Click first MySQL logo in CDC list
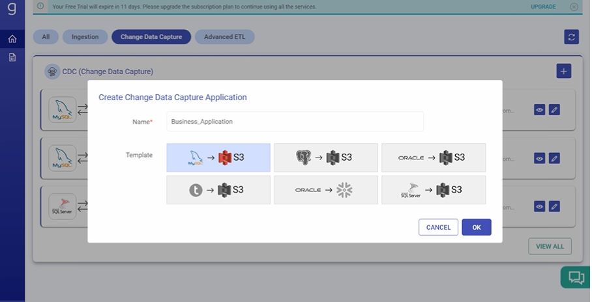Viewport: 592px width, 302px height. pos(63,110)
